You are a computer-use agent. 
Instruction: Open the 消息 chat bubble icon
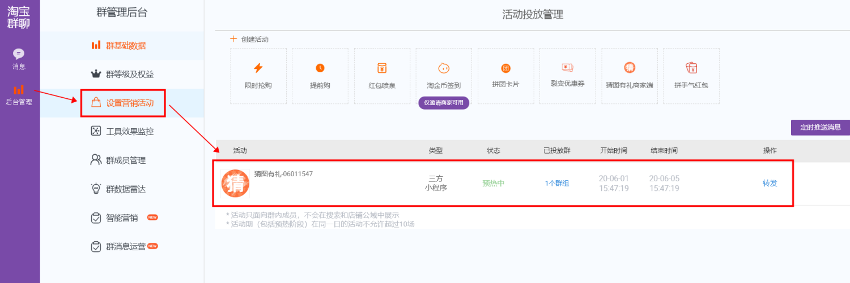point(19,54)
